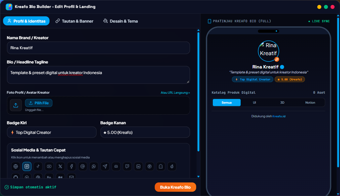Add the Twitch social icon
Screen dimensions: 340x196
tap(127, 166)
